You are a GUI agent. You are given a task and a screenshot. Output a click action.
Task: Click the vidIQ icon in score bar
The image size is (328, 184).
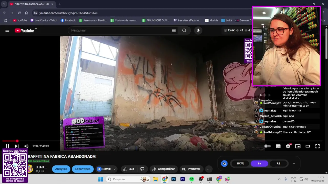click(x=224, y=164)
